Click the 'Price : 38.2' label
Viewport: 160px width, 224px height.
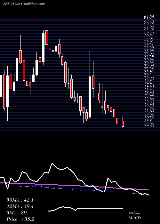point(20,219)
